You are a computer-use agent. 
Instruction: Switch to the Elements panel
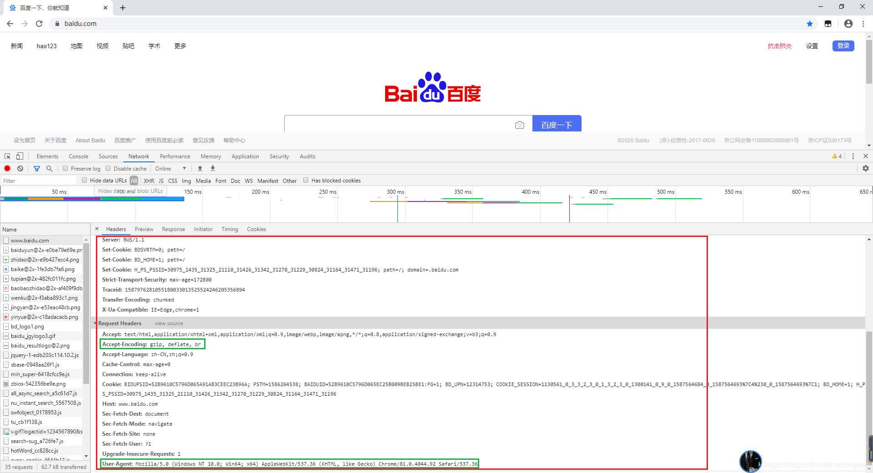(x=47, y=156)
